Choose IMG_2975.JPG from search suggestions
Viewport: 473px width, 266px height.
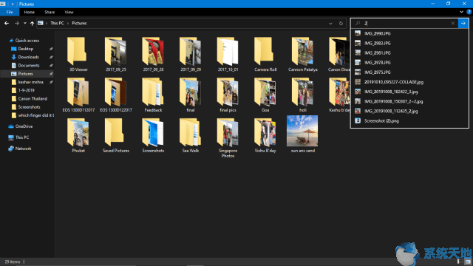[x=409, y=72]
